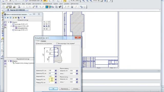164x92 pixels.
Task: Click the Диаметр D2 input field
Action: coord(52,73)
